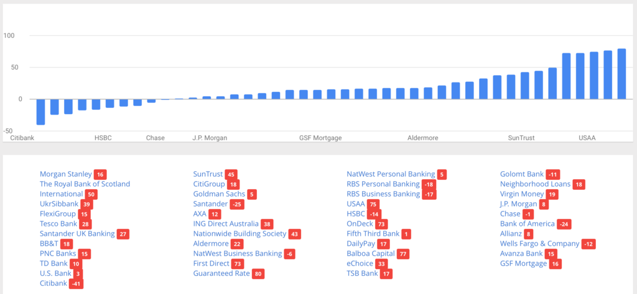Select the Allianz link
The image size is (637, 294).
511,234
